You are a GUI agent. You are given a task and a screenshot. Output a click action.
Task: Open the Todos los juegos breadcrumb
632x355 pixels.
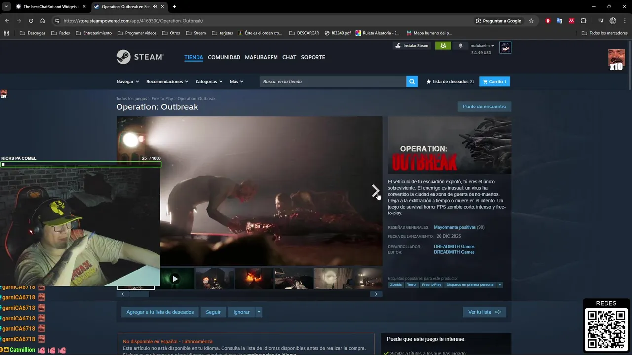pyautogui.click(x=131, y=99)
